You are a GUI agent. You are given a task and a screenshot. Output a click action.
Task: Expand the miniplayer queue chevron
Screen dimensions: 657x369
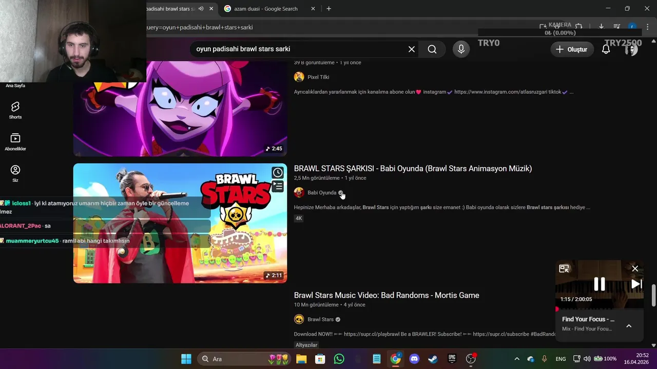pyautogui.click(x=629, y=326)
